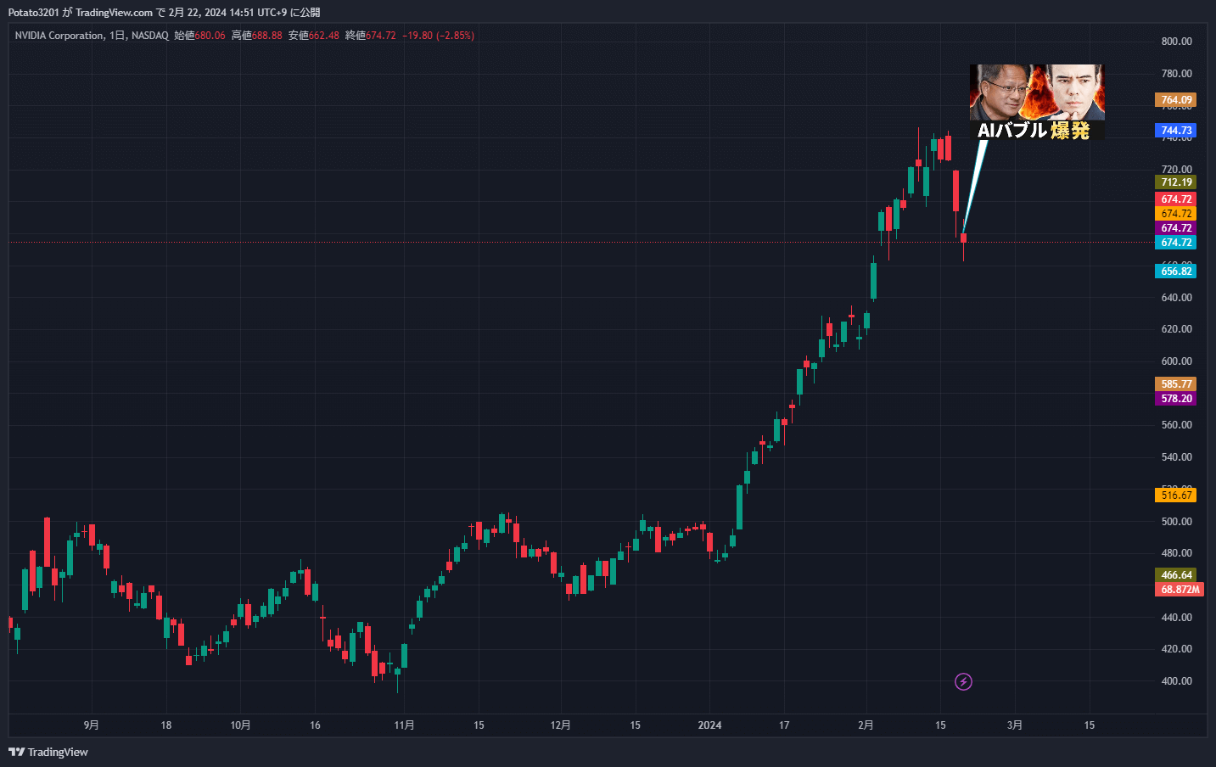Click the orange 516.67 price label
1216x767 pixels.
pos(1175,495)
